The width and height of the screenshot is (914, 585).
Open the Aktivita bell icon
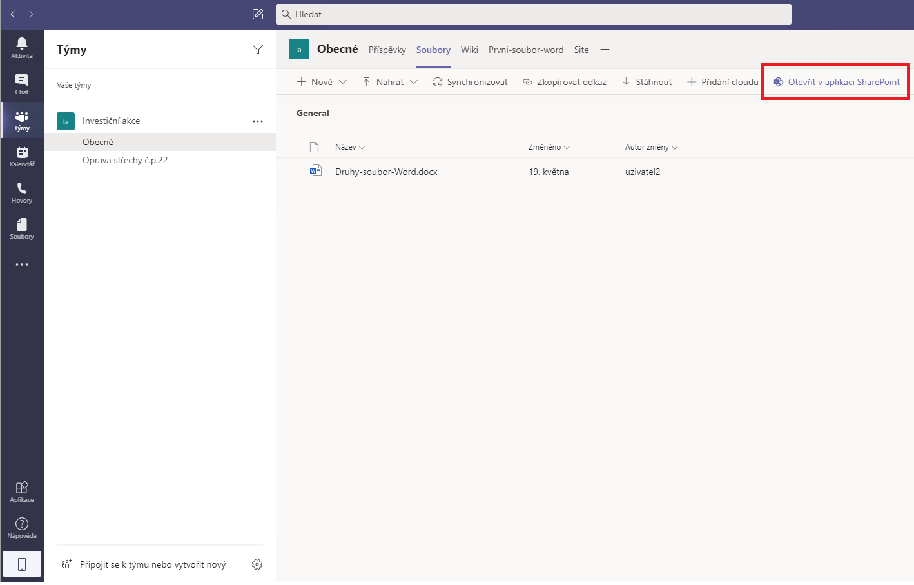[x=22, y=48]
